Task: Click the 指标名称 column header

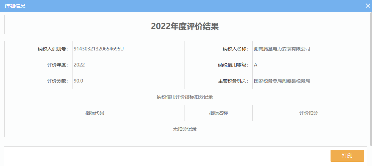Action: coord(219,113)
